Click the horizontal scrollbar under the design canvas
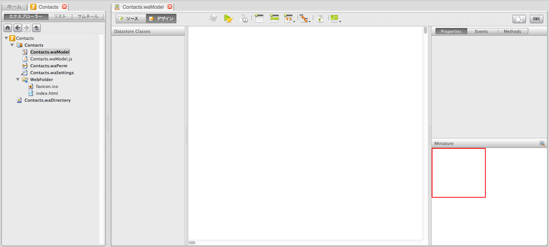The image size is (549, 247). coord(192,242)
